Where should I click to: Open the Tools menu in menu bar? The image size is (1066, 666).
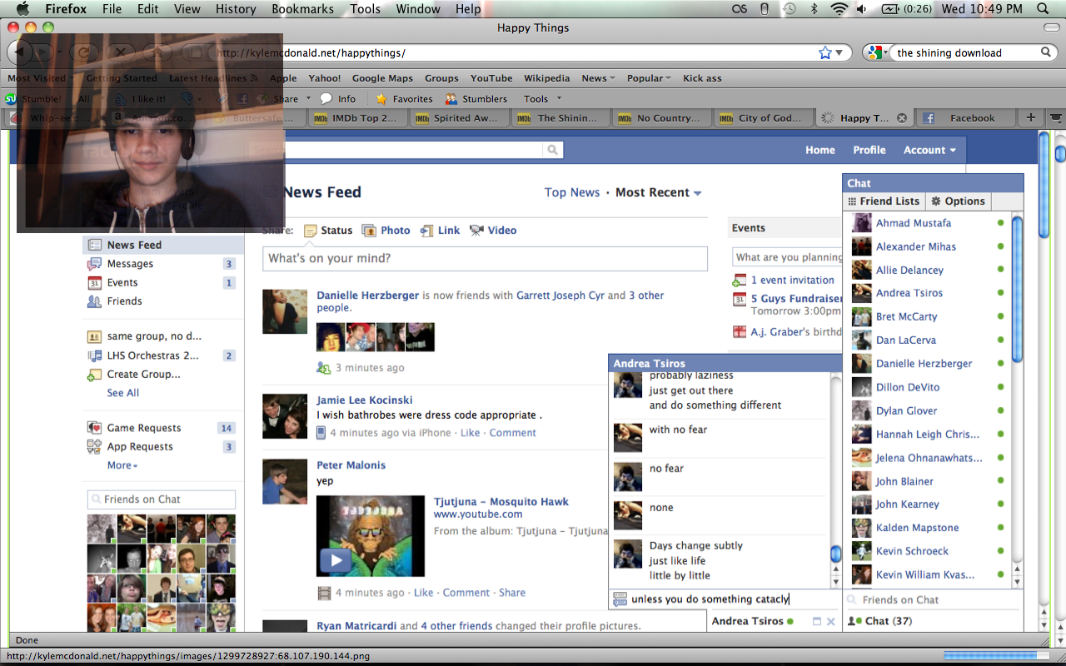365,8
